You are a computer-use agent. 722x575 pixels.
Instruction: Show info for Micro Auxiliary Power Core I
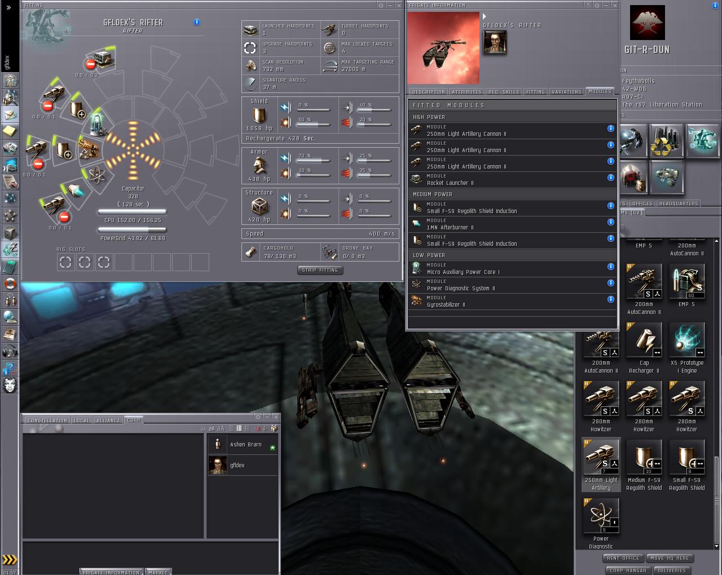pos(610,267)
